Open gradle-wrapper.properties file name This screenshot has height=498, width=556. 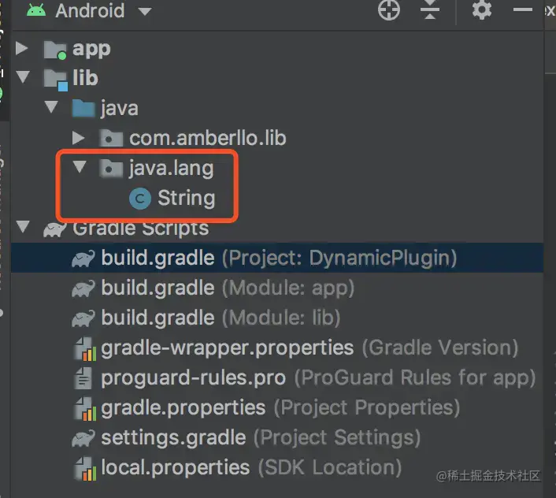[228, 347]
